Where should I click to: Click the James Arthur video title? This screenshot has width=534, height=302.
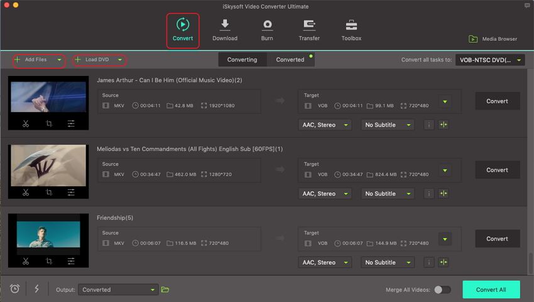point(169,80)
